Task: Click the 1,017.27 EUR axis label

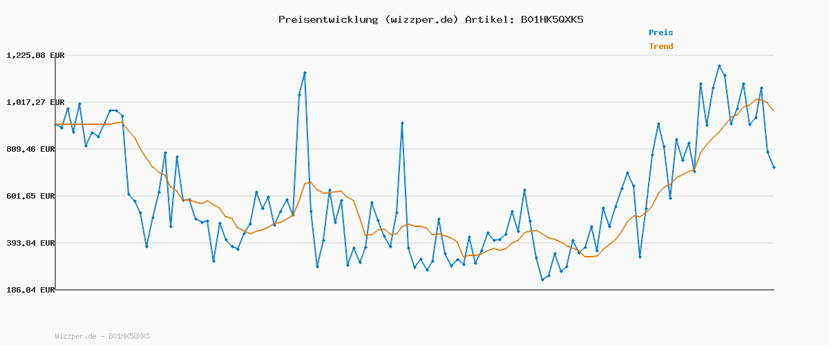Action: point(35,102)
